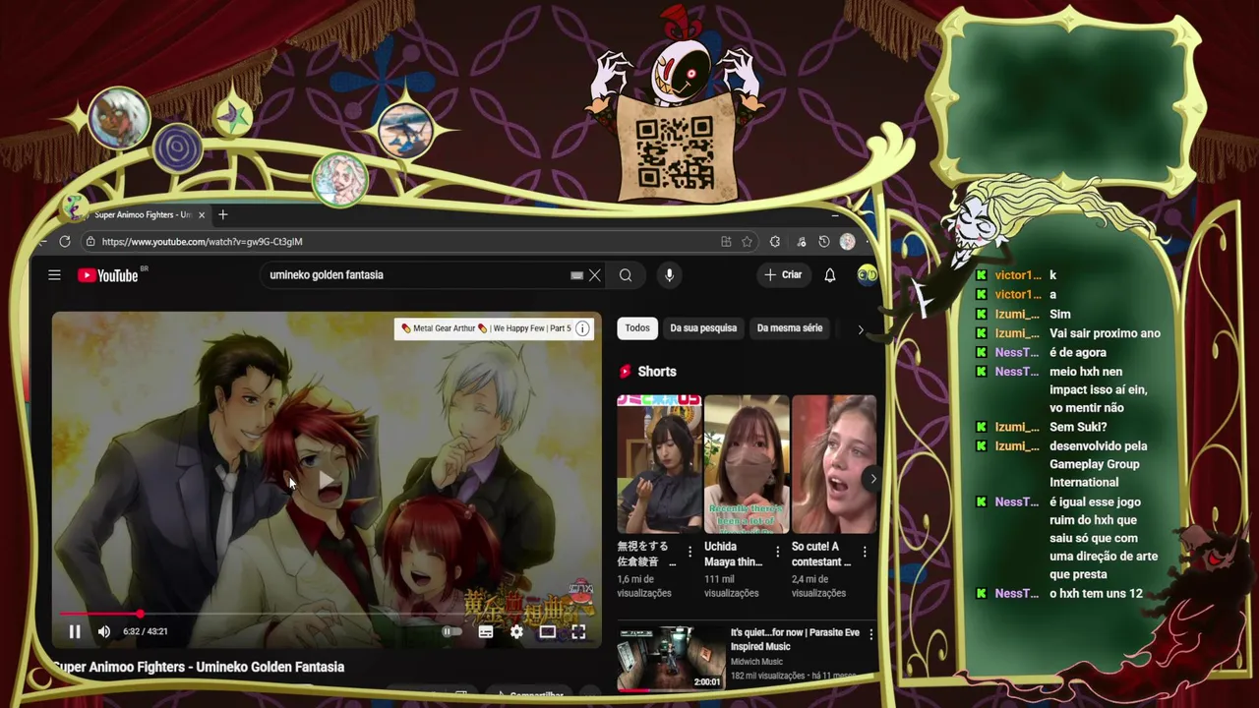Select the Da sua pesquisa chip
The height and width of the screenshot is (708, 1259).
coord(703,328)
